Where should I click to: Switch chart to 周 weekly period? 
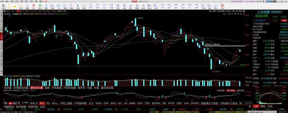pyautogui.click(x=20, y=11)
